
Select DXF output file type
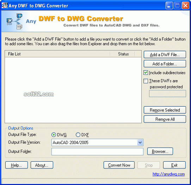coord(78,135)
